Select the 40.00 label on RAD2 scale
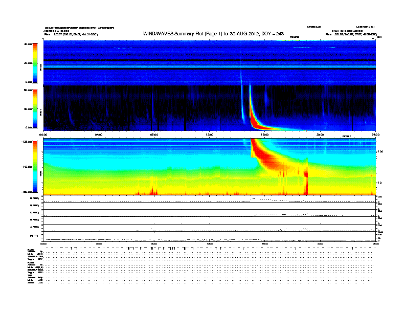Screen dimensions: 405x313 (28, 44)
